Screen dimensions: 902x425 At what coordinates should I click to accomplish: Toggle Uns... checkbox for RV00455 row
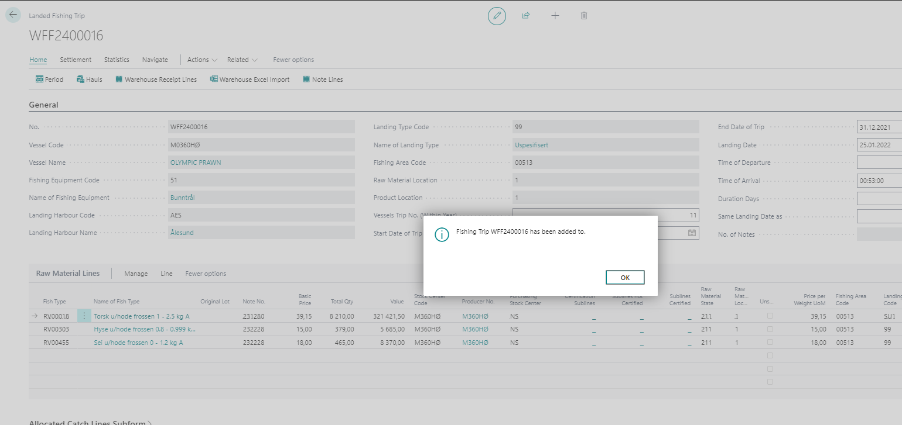coord(770,343)
